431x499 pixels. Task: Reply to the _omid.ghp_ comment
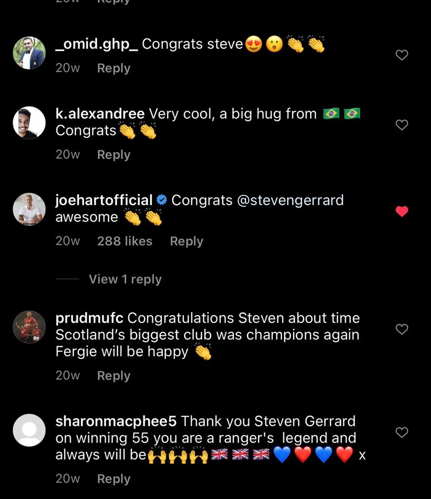point(114,68)
